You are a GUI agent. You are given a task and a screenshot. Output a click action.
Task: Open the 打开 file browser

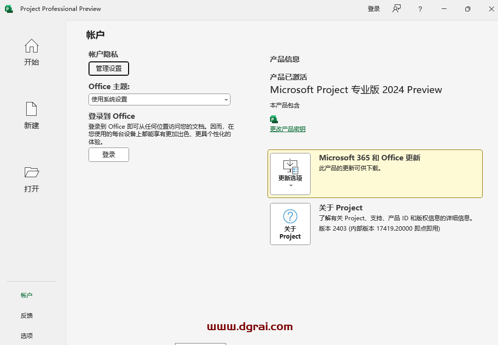[32, 179]
